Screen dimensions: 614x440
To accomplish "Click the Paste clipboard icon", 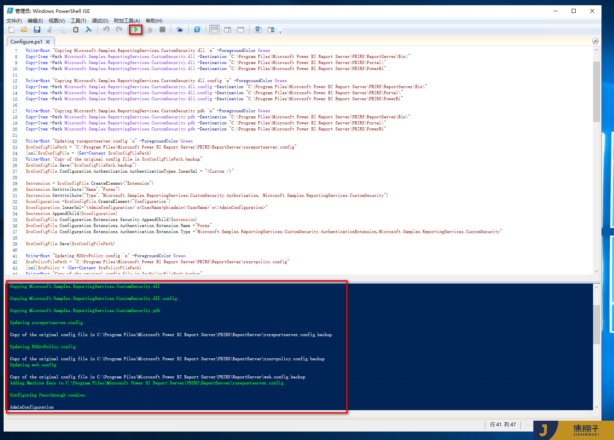I will tap(75, 29).
